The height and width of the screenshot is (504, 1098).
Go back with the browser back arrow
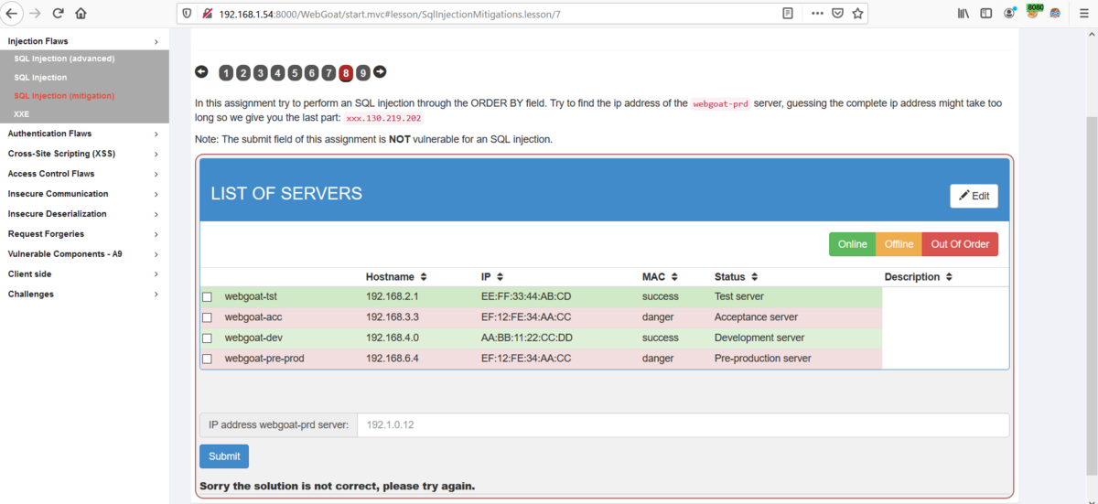click(12, 14)
